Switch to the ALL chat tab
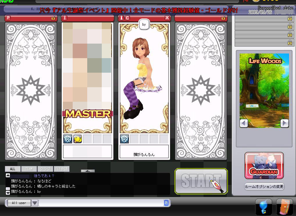Viewport: 296px width, 216px height. pyautogui.click(x=13, y=169)
